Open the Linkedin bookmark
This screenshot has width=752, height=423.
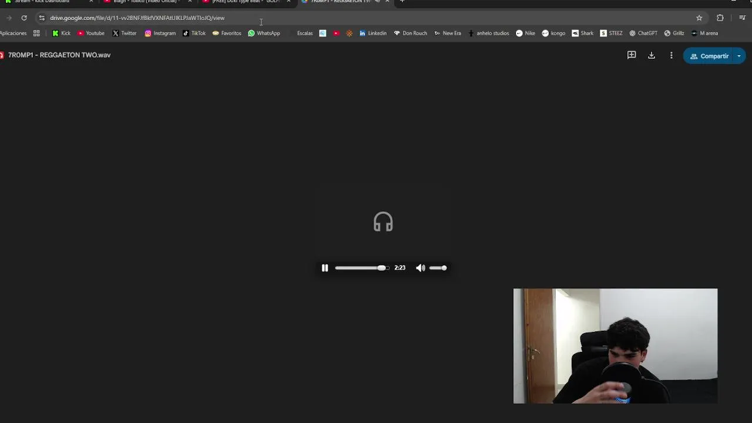(x=373, y=33)
